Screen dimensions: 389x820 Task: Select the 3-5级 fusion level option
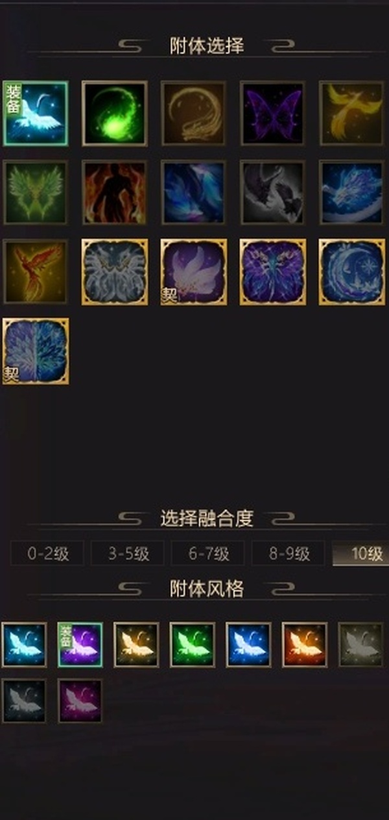(x=128, y=554)
